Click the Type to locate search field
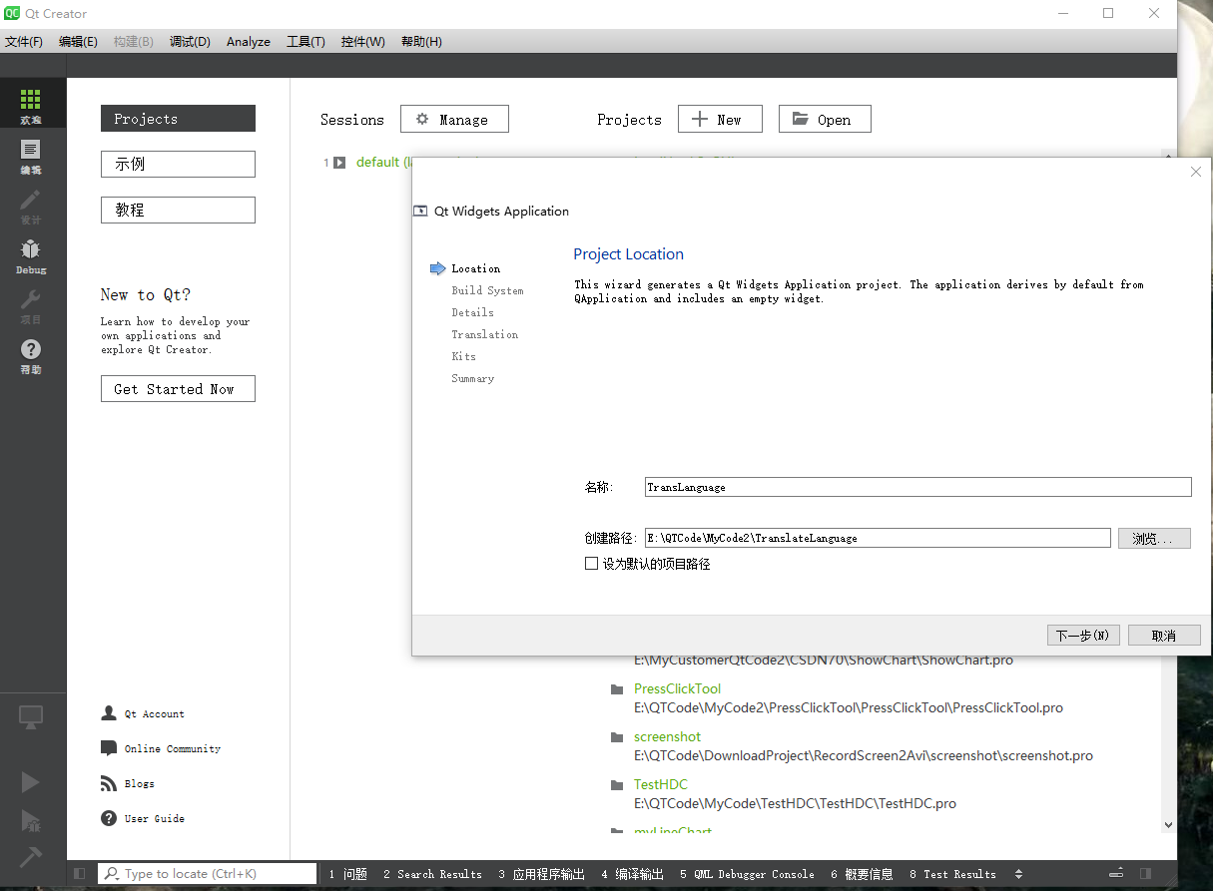The height and width of the screenshot is (891, 1213). tap(207, 874)
